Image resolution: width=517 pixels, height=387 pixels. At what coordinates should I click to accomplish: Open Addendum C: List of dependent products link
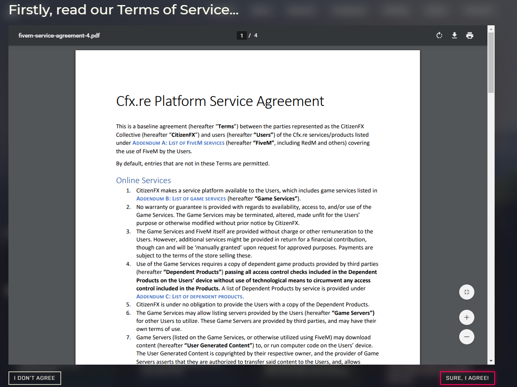(x=189, y=297)
